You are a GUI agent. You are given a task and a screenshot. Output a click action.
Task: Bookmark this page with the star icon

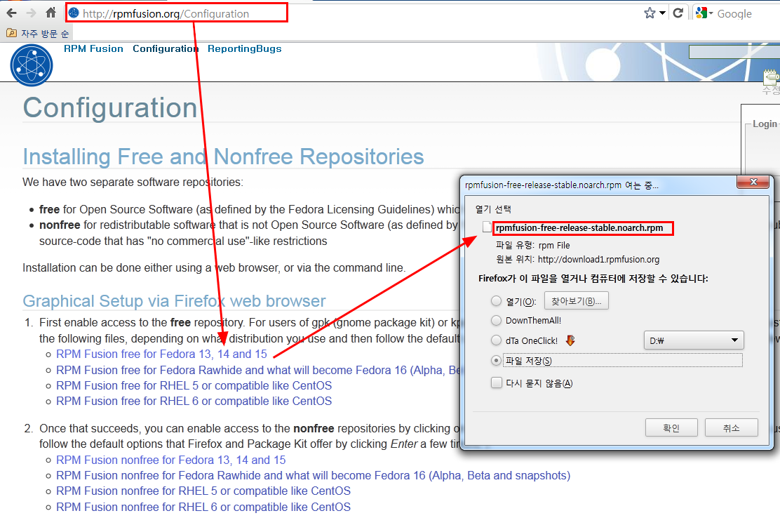point(649,13)
